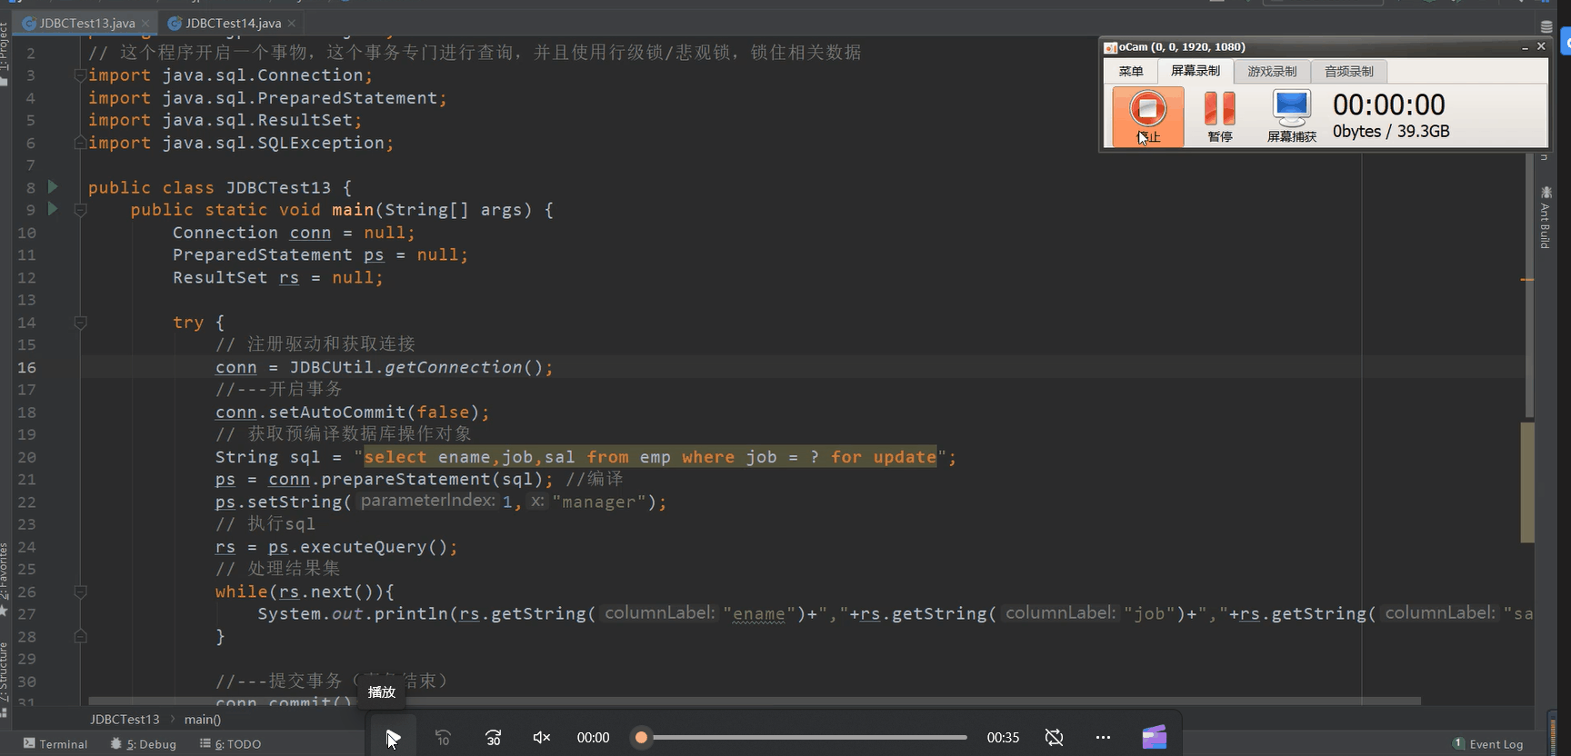Click the setAutoCommit call on line 18
Viewport: 1571px width, 756px height.
pyautogui.click(x=337, y=412)
